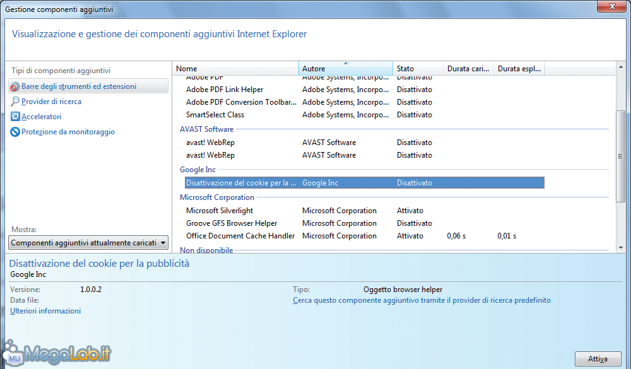Select the Groove GFS Browser Helper row
This screenshot has width=631, height=369.
[364, 223]
